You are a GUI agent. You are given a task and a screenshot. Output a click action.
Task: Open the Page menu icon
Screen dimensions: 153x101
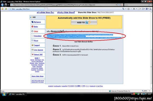tap(139, 9)
